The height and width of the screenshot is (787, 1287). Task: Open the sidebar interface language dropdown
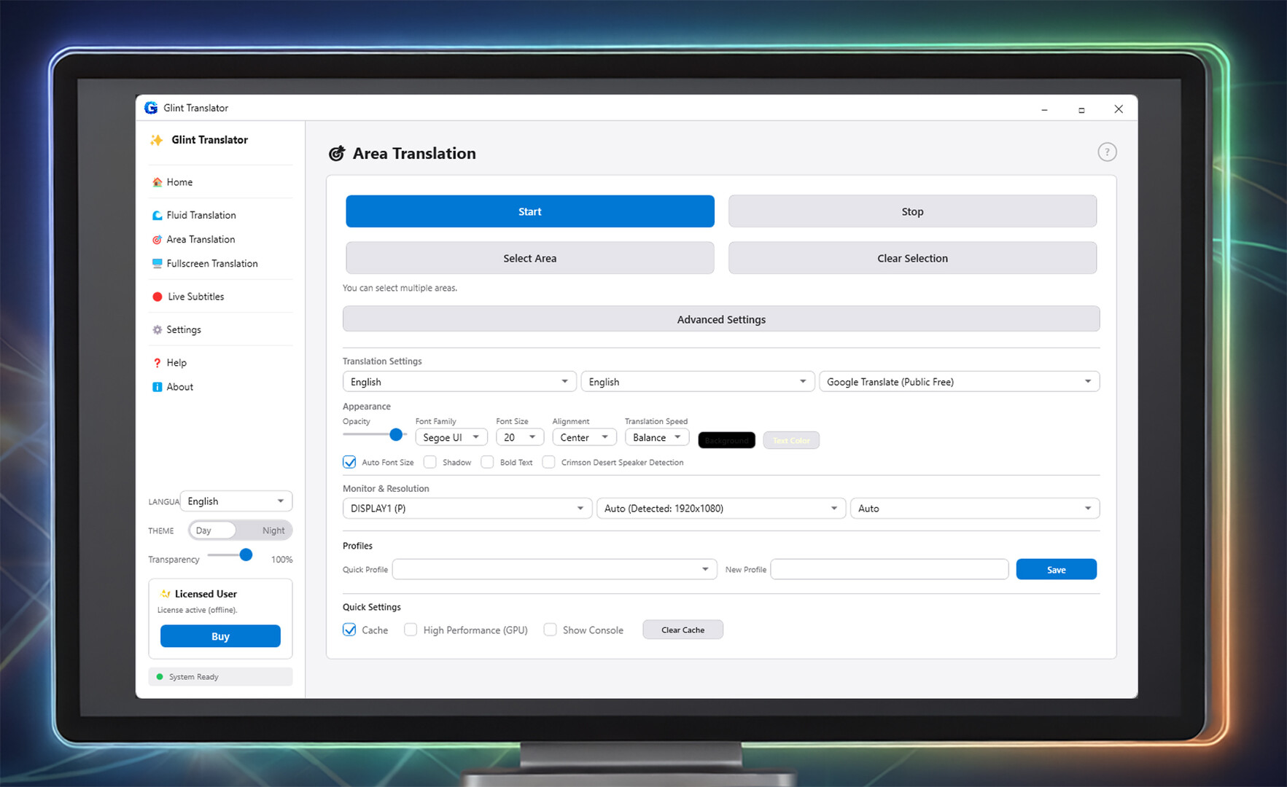[x=236, y=501]
